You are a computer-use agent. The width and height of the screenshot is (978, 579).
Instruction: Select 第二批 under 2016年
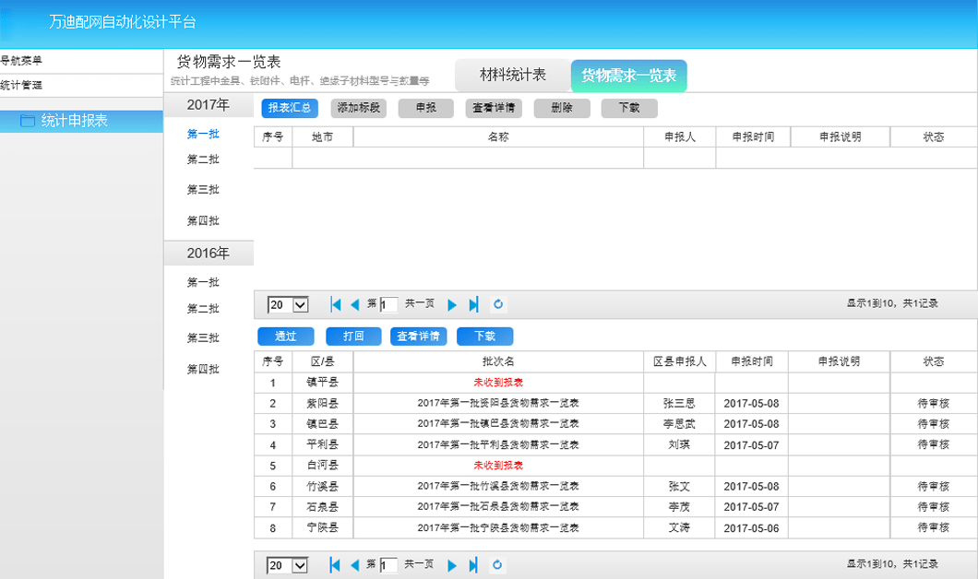click(x=203, y=309)
